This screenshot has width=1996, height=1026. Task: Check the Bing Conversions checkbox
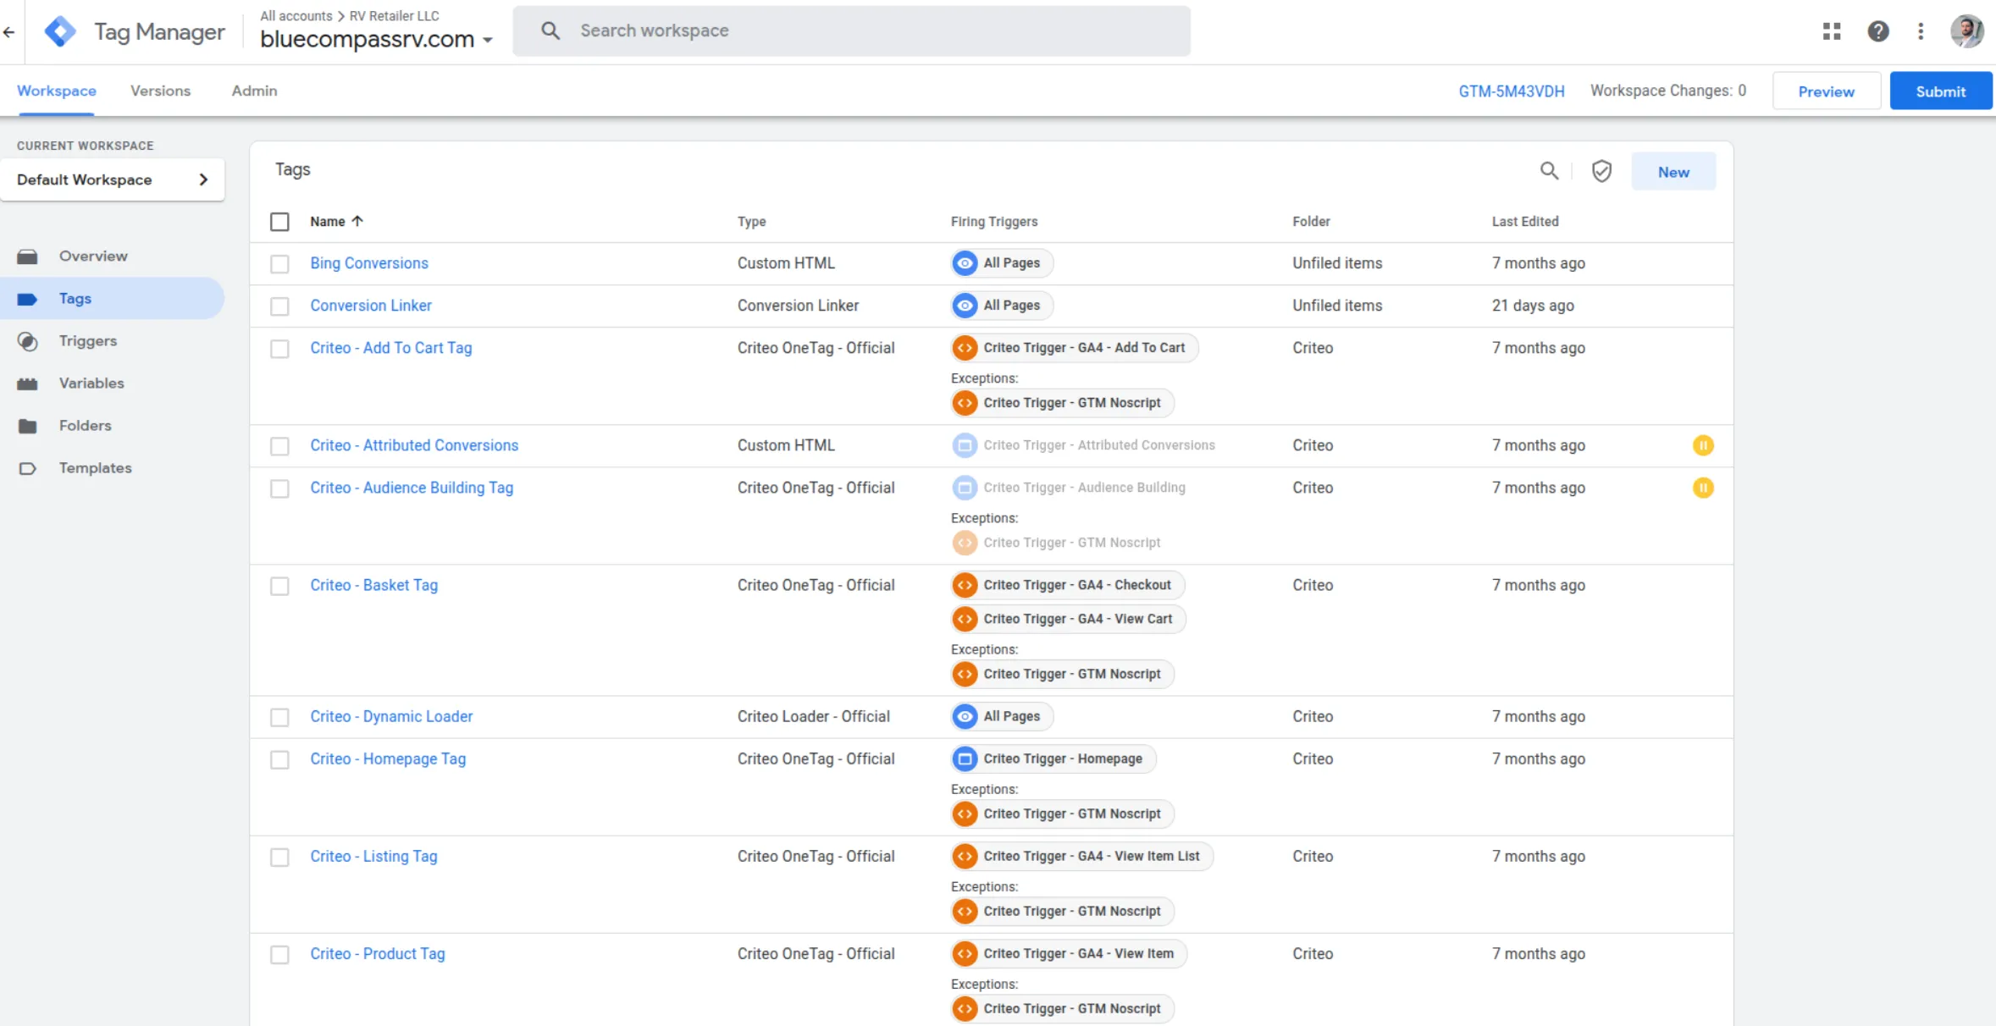click(x=279, y=263)
